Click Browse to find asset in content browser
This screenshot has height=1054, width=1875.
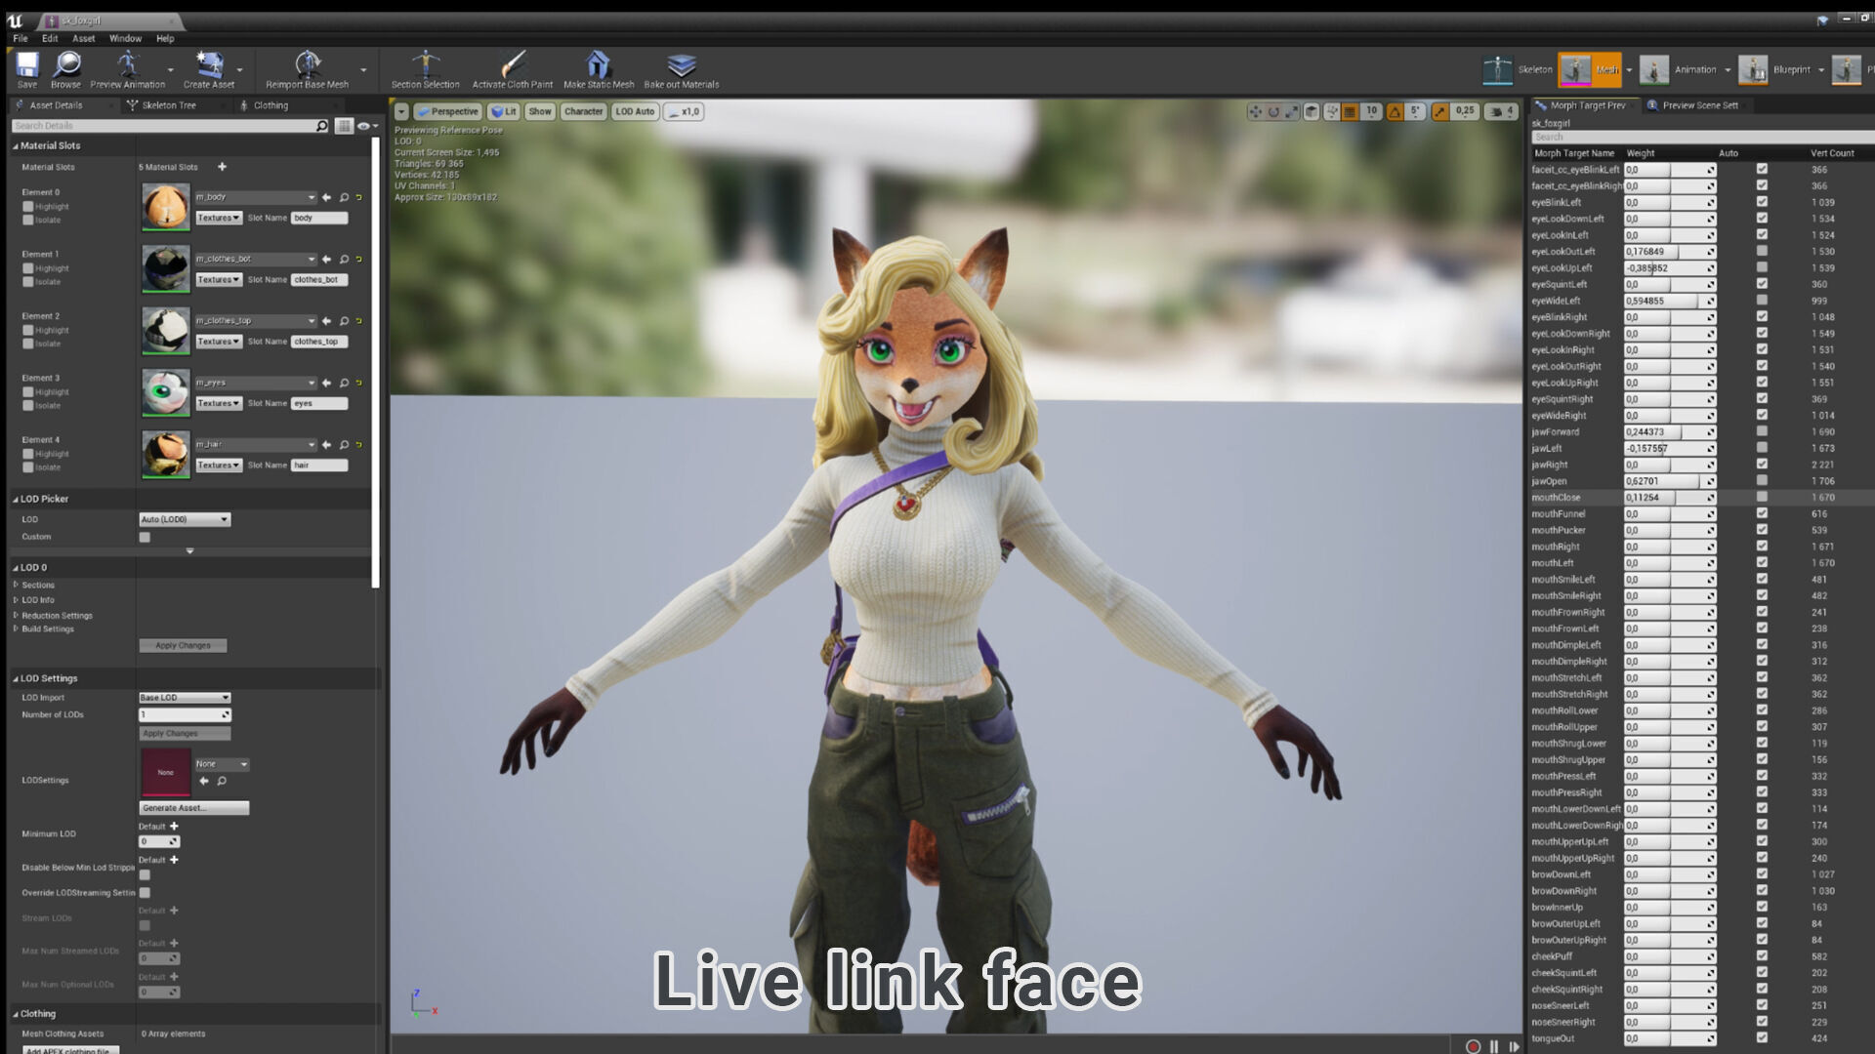65,68
